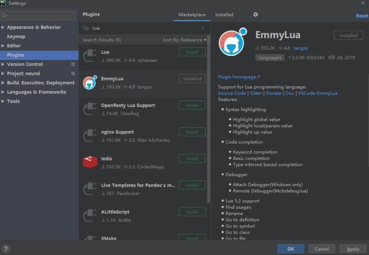Viewport: 369px width, 255px height.
Task: Open the plugins settings gear menu
Action: [x=255, y=15]
